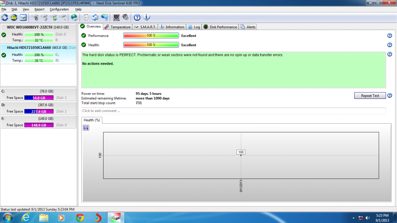Click the yellow warning refresh icon
Viewport: 397px width, 223px height.
(14, 17)
